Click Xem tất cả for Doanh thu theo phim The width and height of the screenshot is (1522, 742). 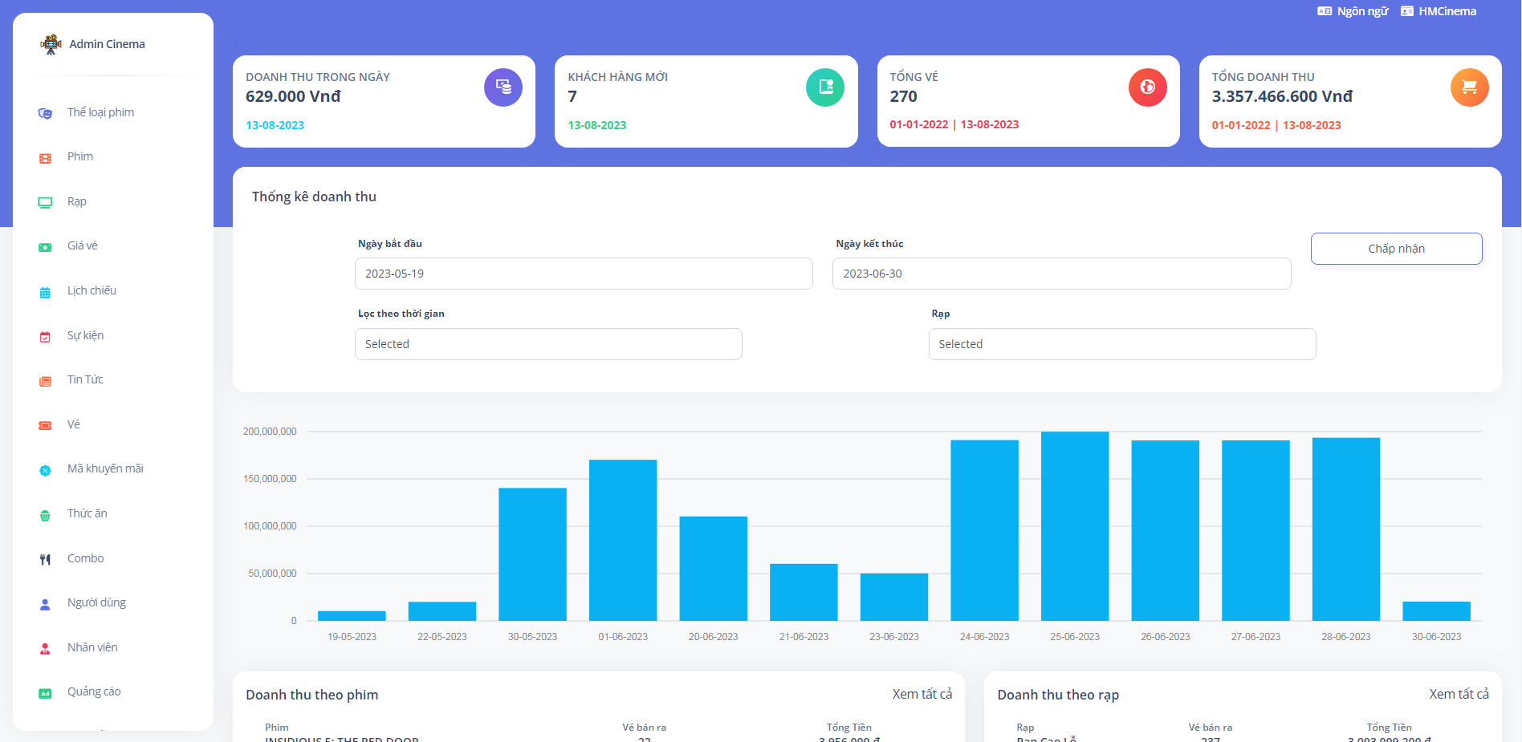point(922,694)
